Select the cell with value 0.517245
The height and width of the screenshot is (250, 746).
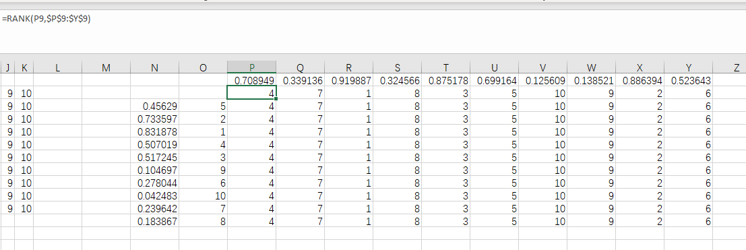154,156
